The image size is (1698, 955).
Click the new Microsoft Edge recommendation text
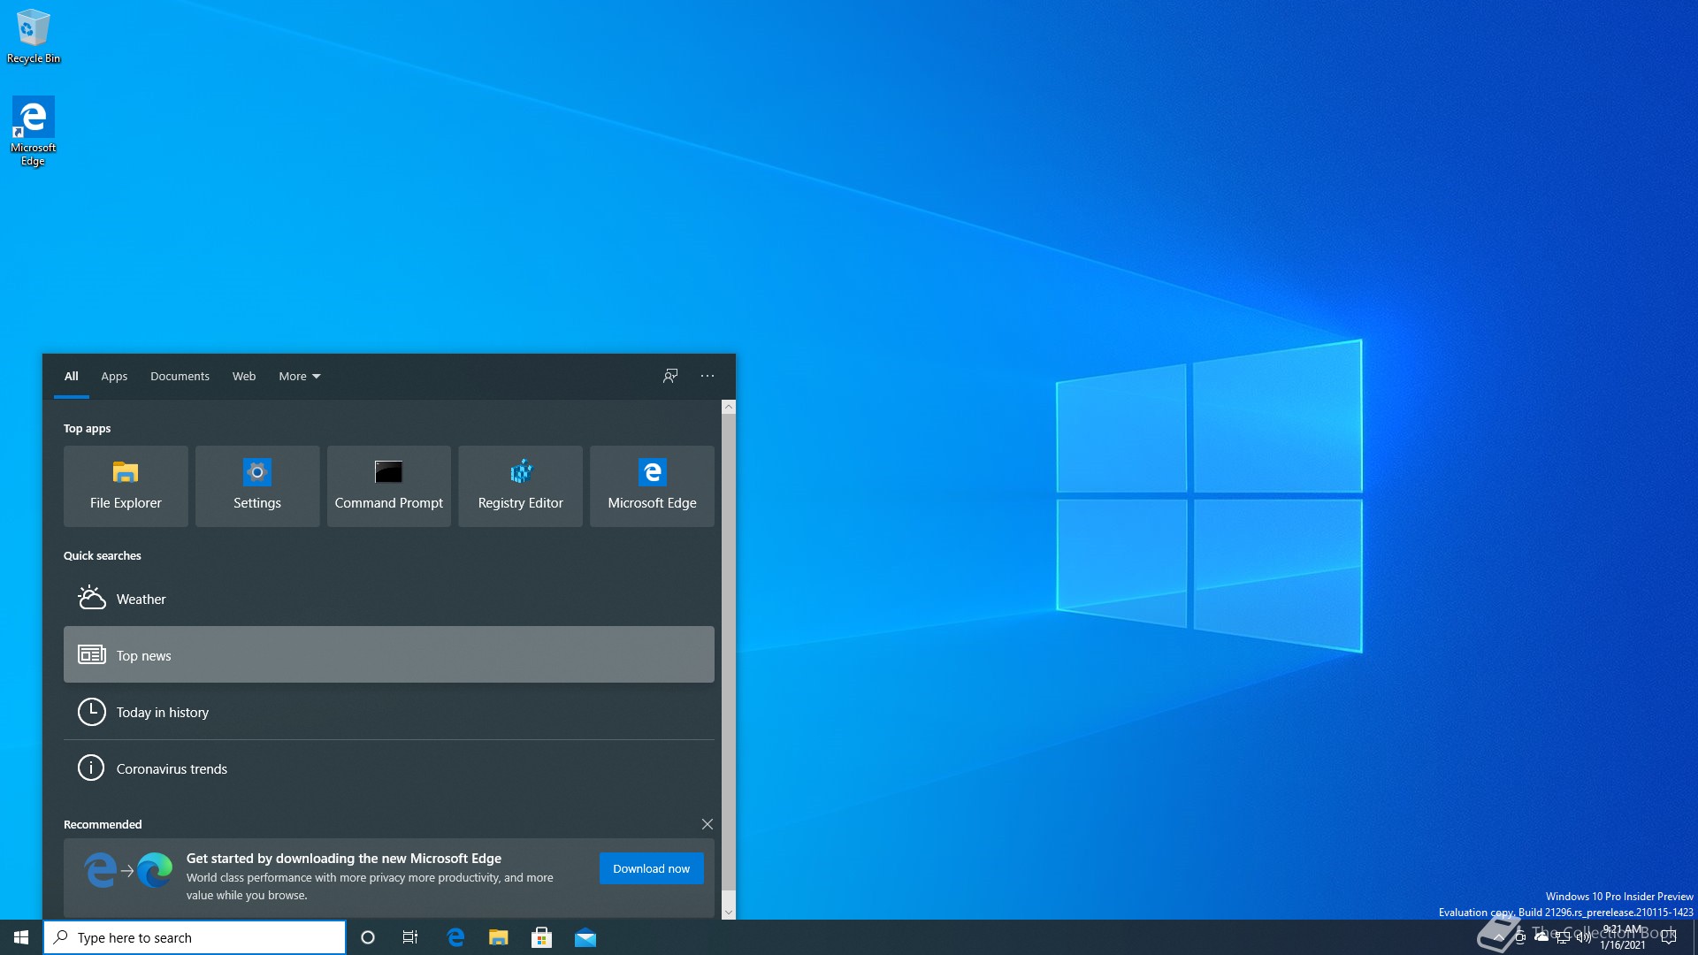(344, 858)
